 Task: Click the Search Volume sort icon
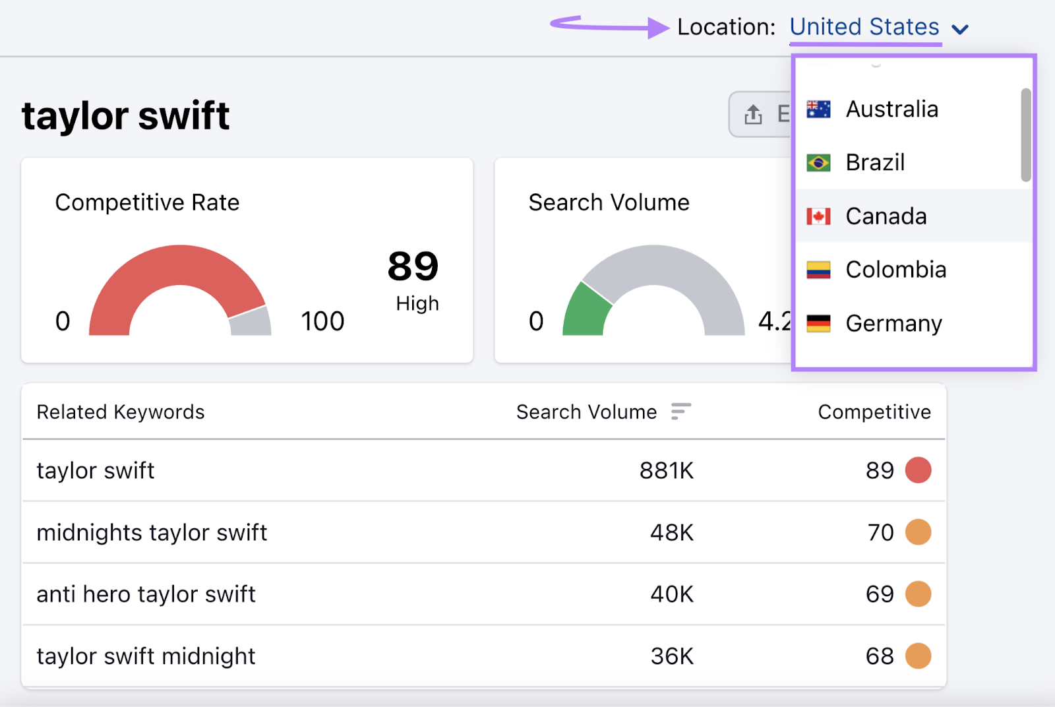[x=680, y=412]
